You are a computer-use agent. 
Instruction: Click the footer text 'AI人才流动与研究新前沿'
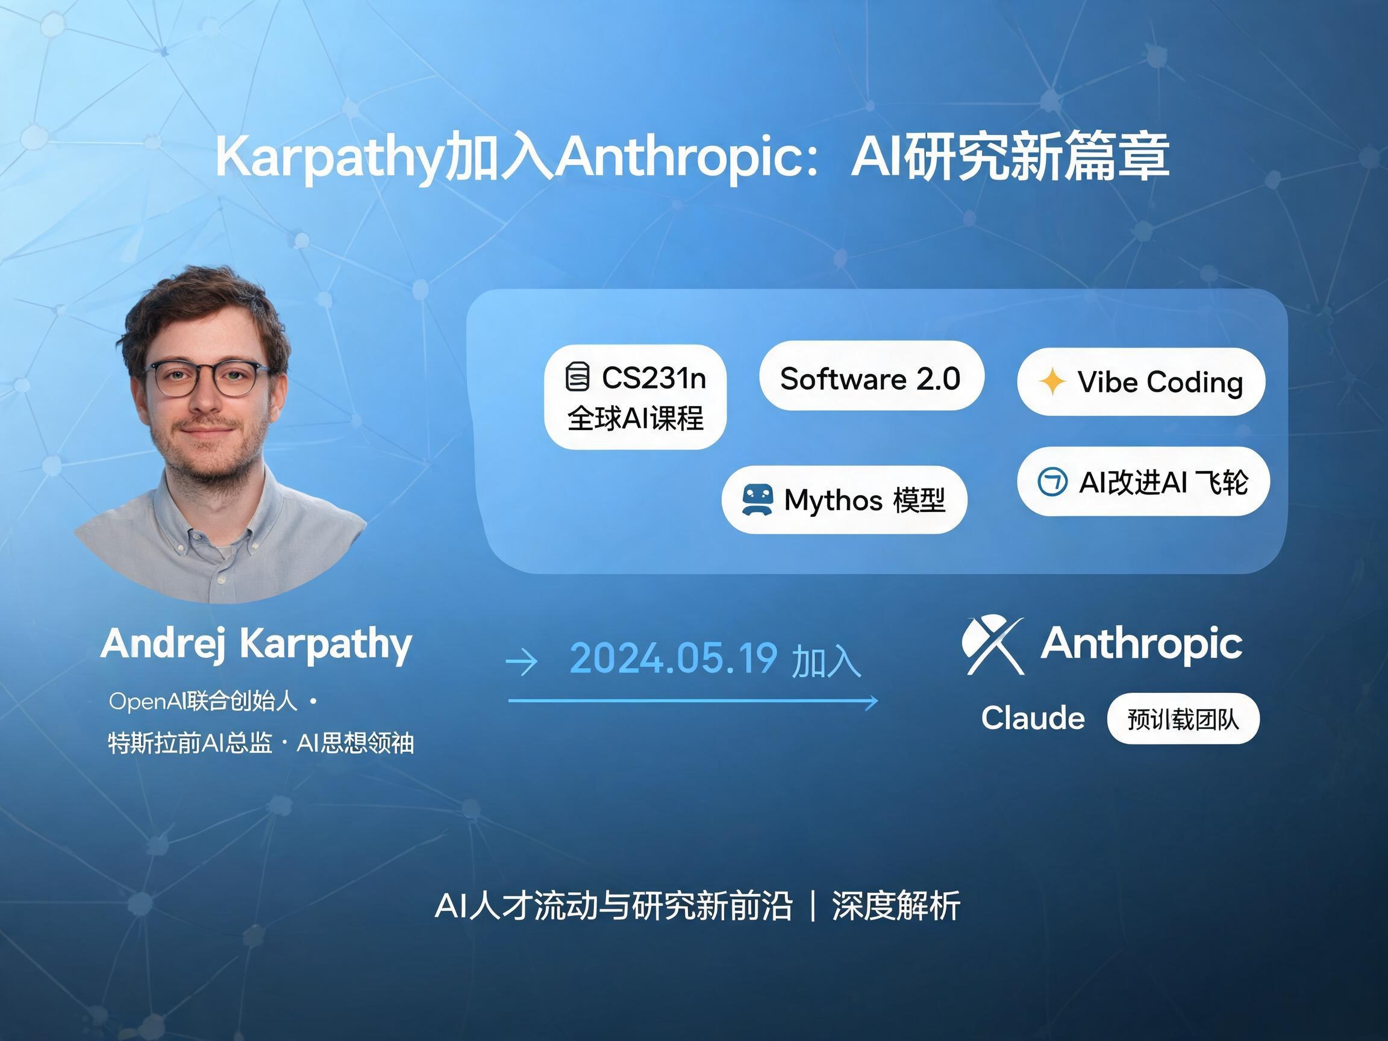point(613,906)
